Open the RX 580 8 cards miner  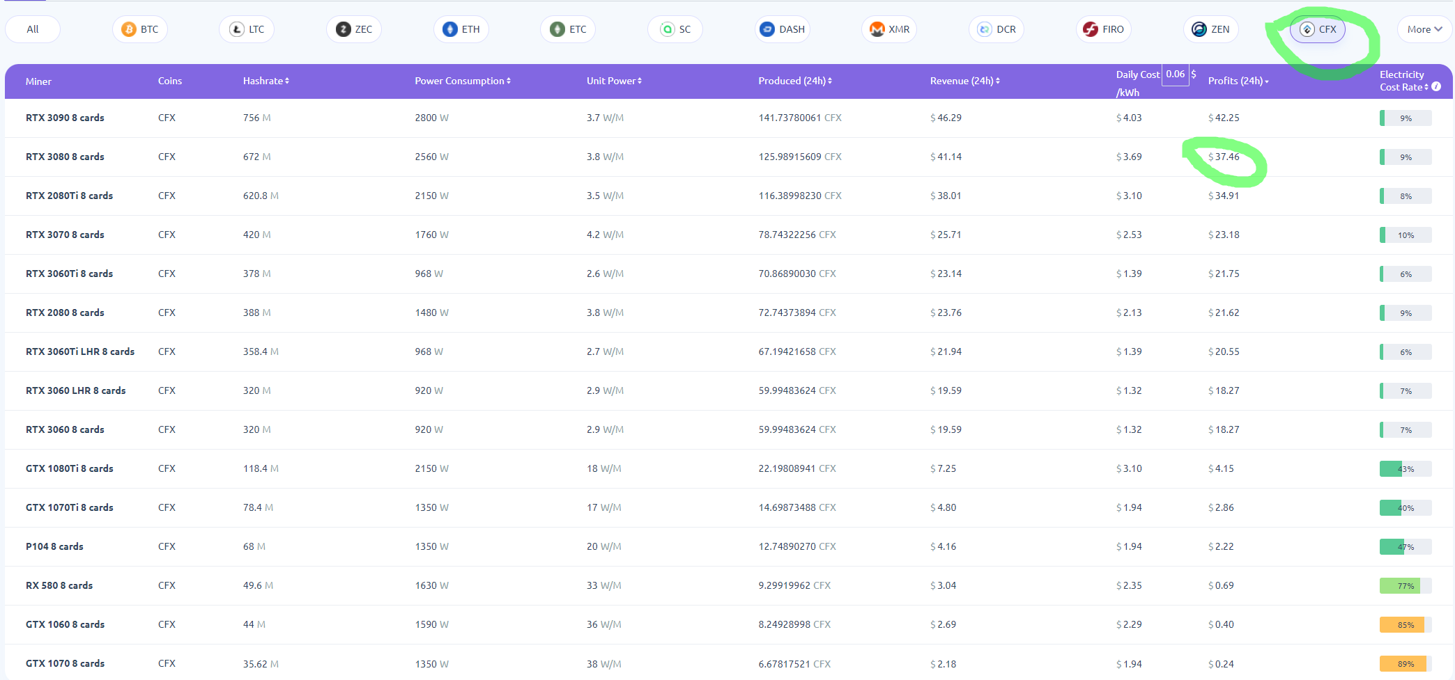(59, 585)
